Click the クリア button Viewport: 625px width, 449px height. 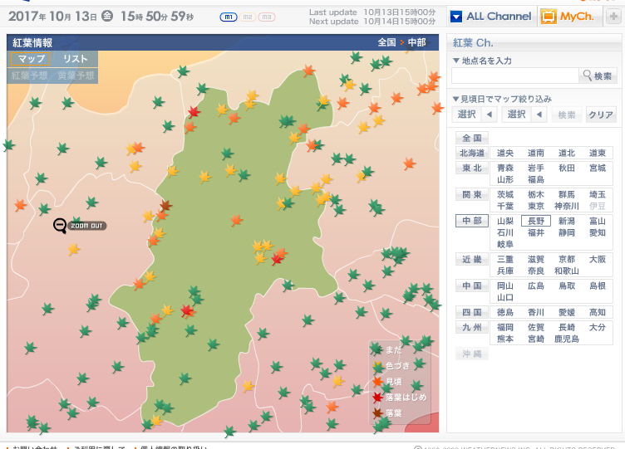(601, 115)
